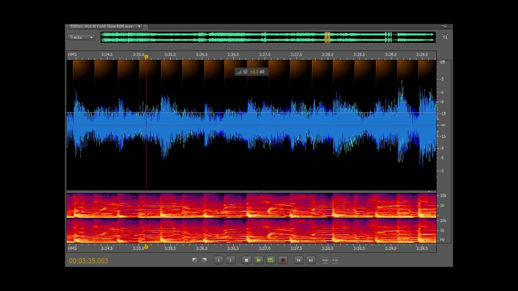The width and height of the screenshot is (518, 291).
Task: Click 3:39.0 on the top time ruler
Action: (391, 54)
